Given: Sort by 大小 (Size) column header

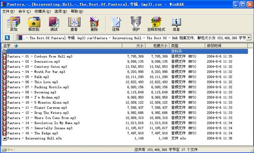Looking at the screenshot, I should [x=134, y=46].
